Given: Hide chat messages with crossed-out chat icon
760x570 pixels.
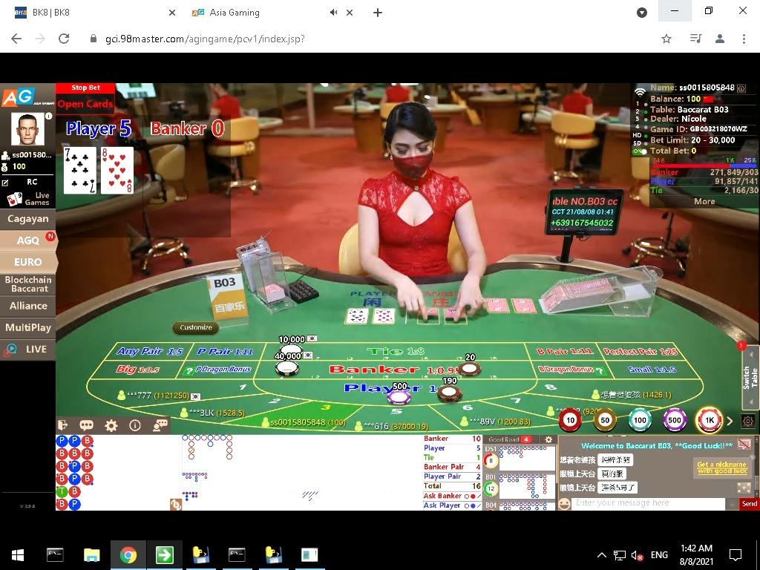Looking at the screenshot, I should point(744,445).
